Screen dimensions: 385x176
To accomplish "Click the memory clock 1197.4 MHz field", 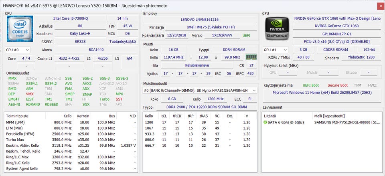I will pos(174,57).
